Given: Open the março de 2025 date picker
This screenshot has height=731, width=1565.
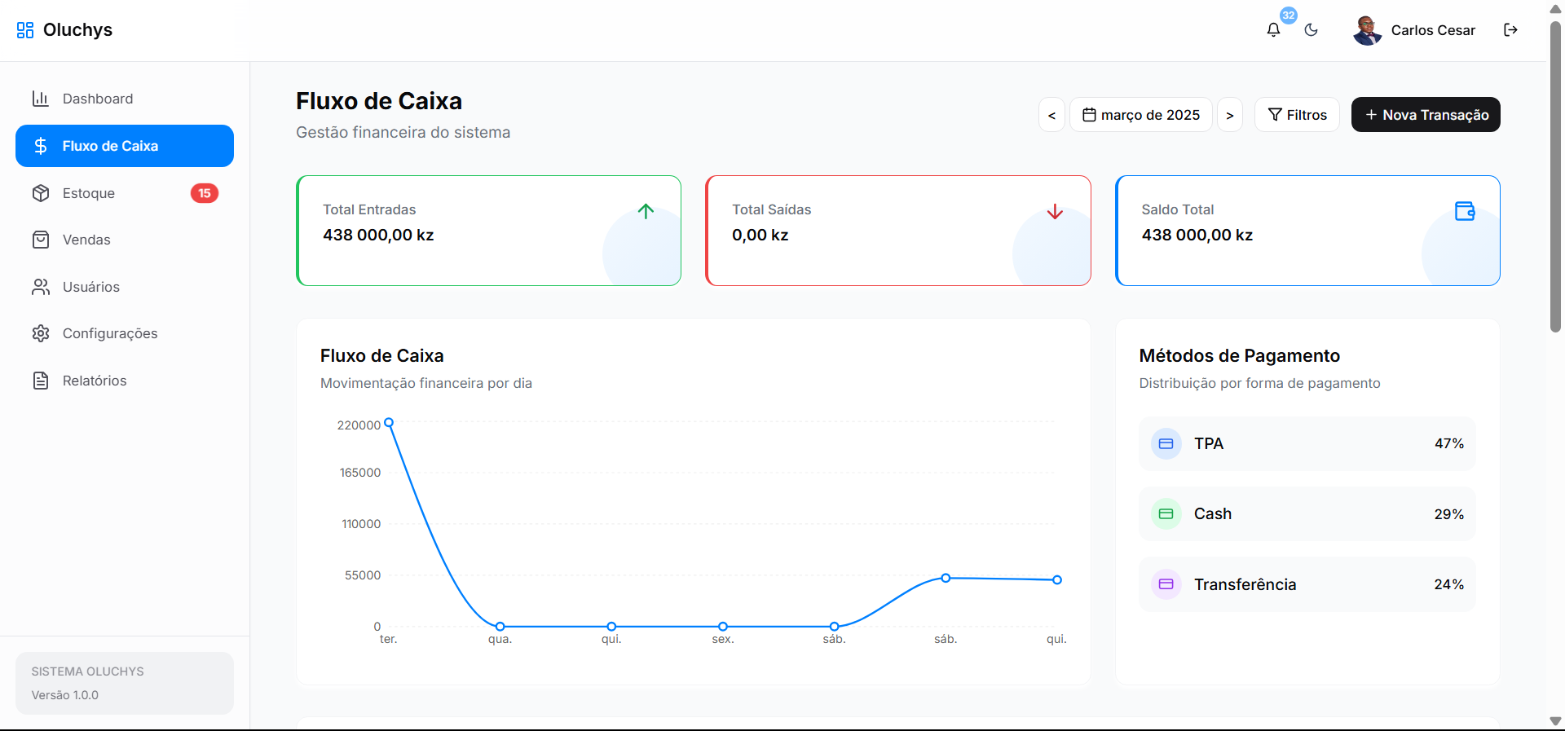Looking at the screenshot, I should (x=1140, y=115).
